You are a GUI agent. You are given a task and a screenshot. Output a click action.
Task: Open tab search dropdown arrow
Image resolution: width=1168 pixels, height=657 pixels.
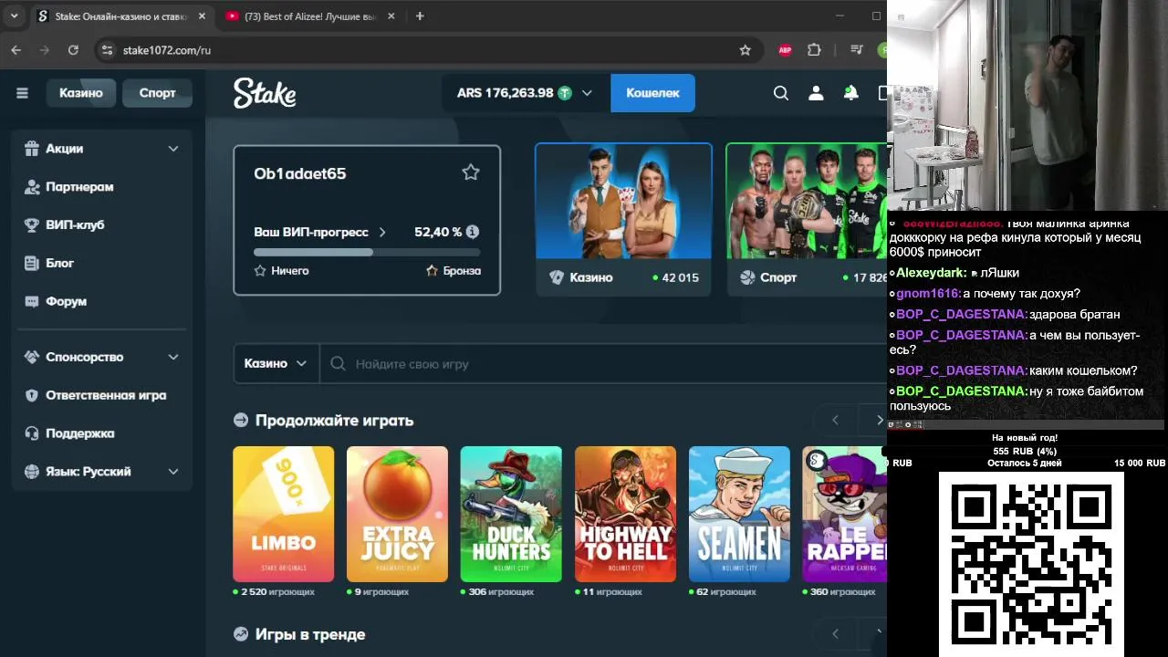pyautogui.click(x=14, y=16)
